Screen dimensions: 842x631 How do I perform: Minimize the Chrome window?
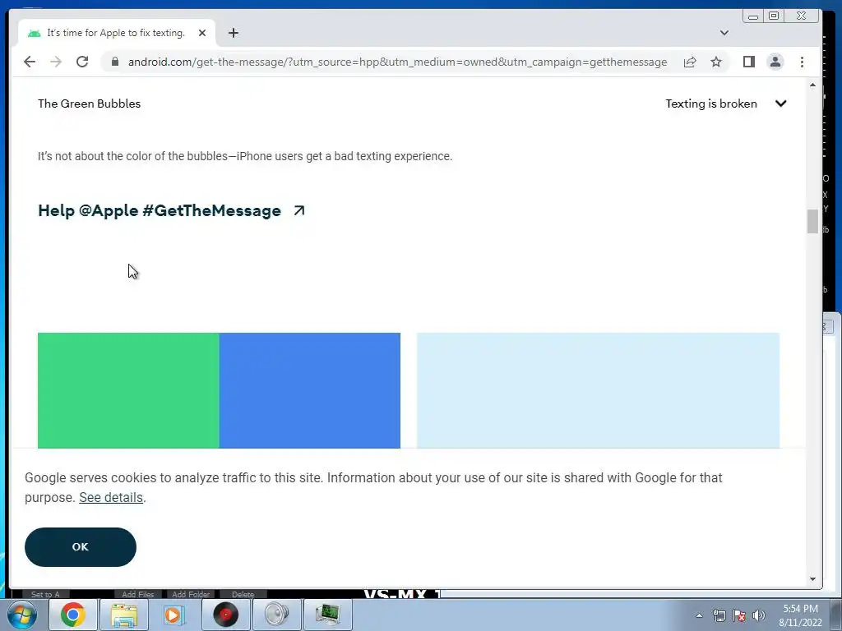click(x=753, y=16)
